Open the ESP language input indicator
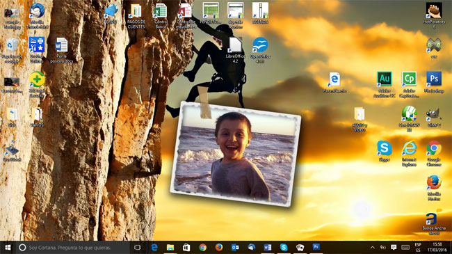 pos(418,247)
